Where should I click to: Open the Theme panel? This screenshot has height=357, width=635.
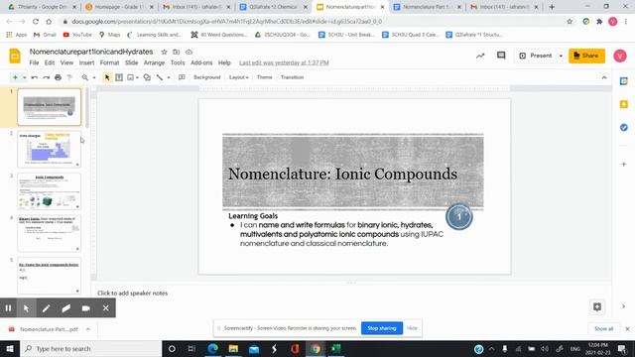pos(265,77)
